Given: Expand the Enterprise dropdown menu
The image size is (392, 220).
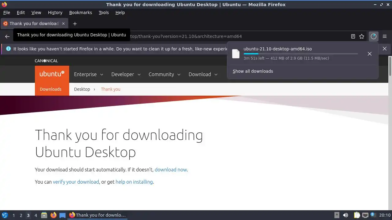Looking at the screenshot, I should tap(89, 74).
